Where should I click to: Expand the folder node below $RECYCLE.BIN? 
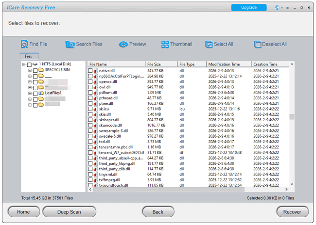pos(30,76)
